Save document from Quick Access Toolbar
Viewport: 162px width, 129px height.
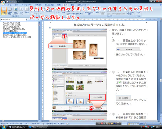pos(7,2)
